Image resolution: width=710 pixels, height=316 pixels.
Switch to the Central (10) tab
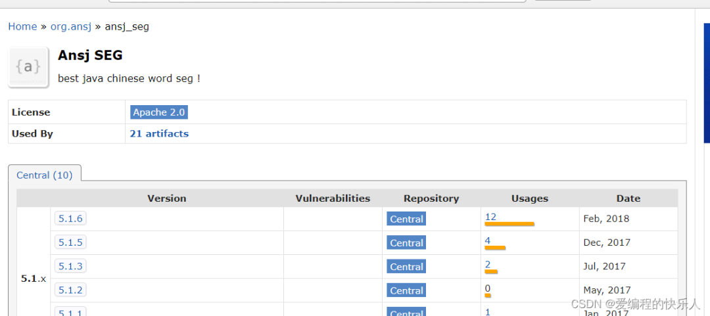(45, 175)
